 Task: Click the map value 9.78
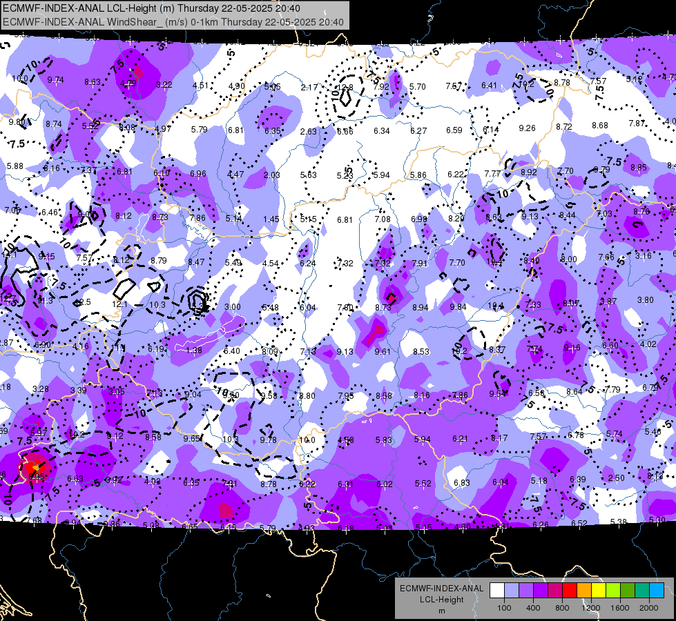(268, 440)
